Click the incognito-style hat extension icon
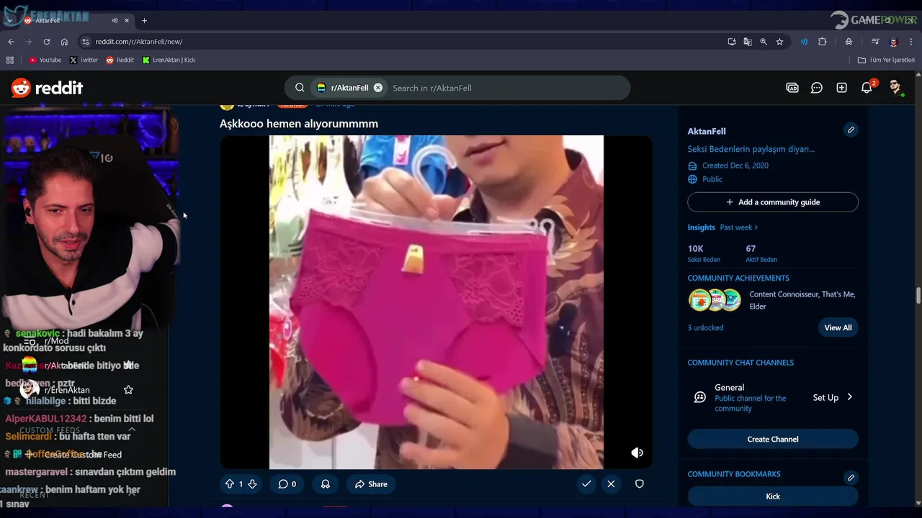Image resolution: width=922 pixels, height=518 pixels. click(x=849, y=42)
